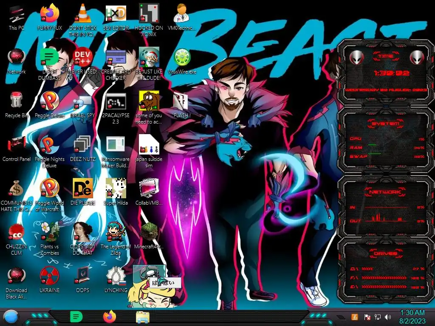Screen dimensions: 435x326
Task: Open the OOPS DID I DO THAT shortcut
Action: tap(83, 239)
